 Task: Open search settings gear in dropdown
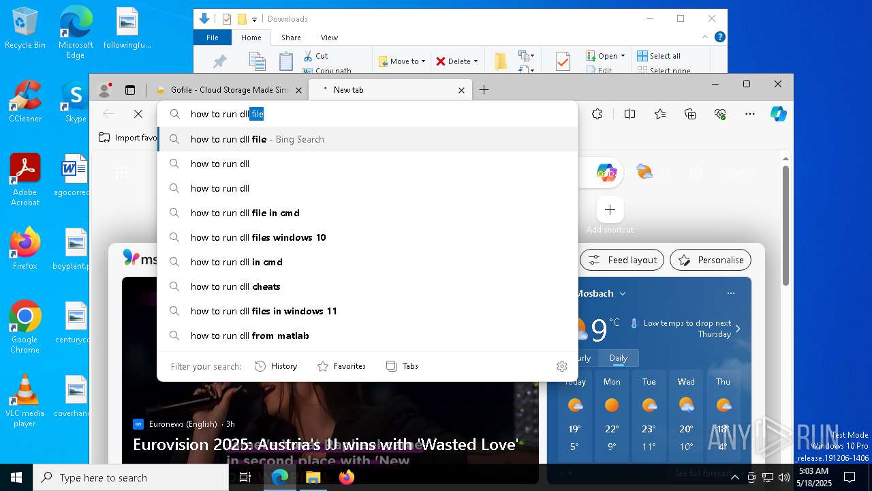coord(562,366)
